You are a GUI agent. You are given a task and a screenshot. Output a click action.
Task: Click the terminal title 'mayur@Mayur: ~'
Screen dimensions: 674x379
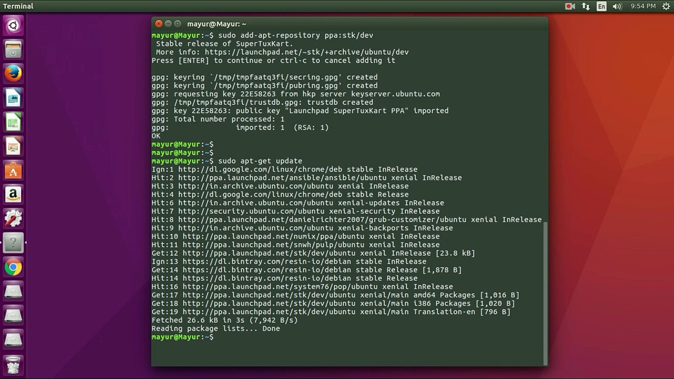click(216, 24)
